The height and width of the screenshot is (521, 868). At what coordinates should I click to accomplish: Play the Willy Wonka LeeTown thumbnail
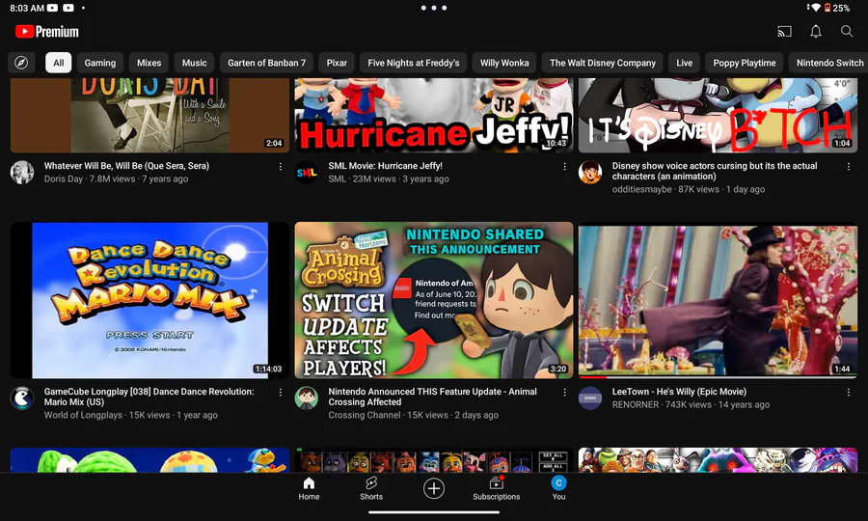tap(718, 300)
